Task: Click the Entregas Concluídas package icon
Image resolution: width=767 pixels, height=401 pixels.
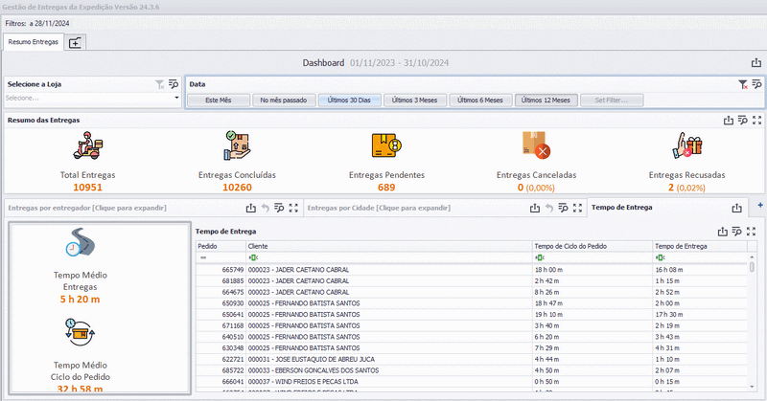Action: pos(237,145)
